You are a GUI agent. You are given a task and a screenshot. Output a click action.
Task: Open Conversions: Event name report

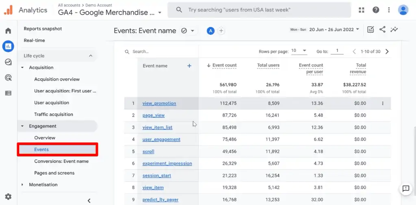click(x=61, y=161)
